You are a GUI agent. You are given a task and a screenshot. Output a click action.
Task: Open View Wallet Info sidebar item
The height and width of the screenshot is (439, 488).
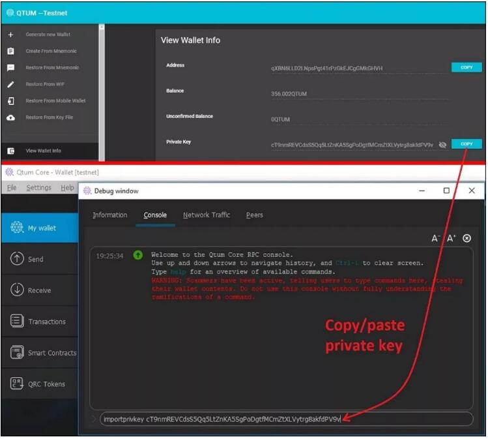pos(43,151)
